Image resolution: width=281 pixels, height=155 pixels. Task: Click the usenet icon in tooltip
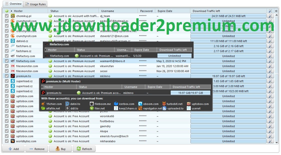[188, 108]
